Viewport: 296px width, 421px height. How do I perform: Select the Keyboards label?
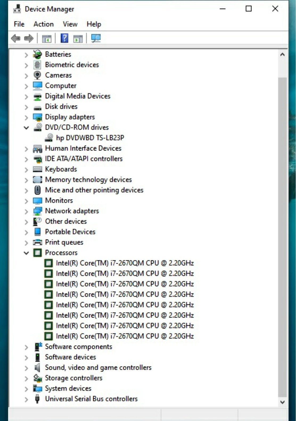[x=61, y=169]
